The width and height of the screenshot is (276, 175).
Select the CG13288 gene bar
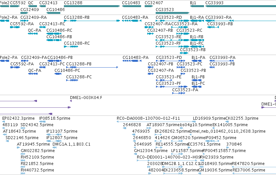click(92, 6)
